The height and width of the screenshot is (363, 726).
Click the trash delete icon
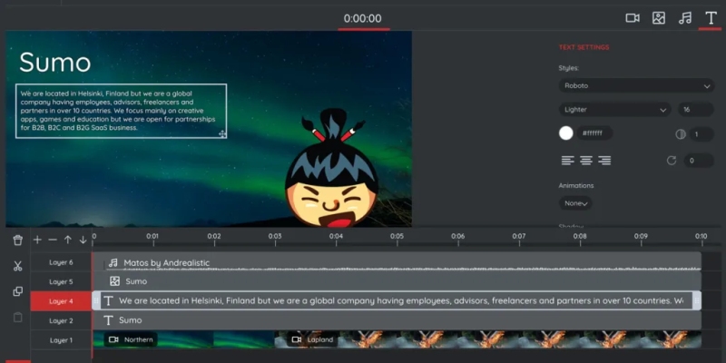click(17, 240)
